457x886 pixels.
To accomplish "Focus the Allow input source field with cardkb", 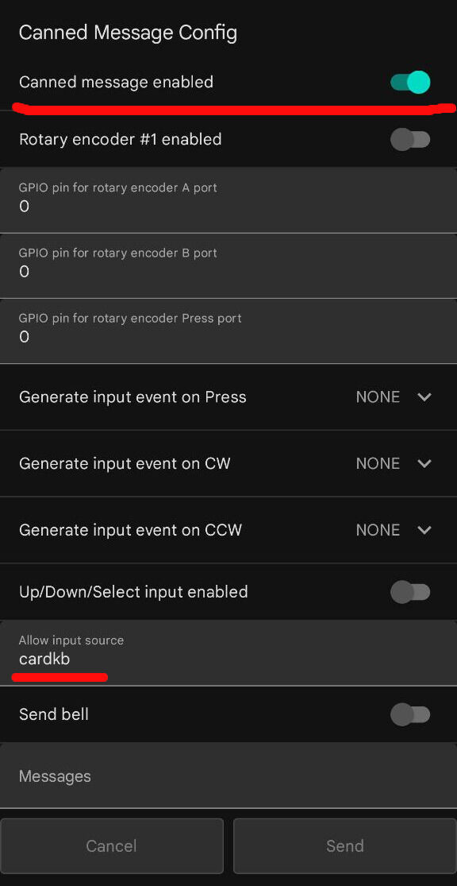I will pyautogui.click(x=228, y=652).
